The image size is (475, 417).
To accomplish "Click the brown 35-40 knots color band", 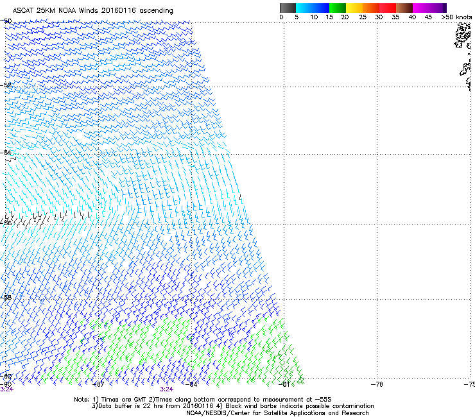I will pyautogui.click(x=404, y=8).
